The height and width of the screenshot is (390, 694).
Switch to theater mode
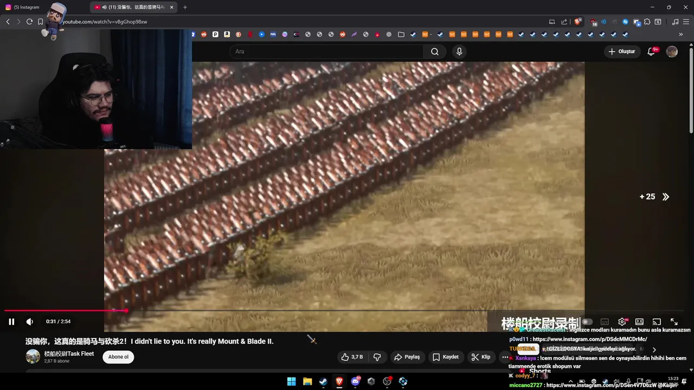click(x=639, y=322)
